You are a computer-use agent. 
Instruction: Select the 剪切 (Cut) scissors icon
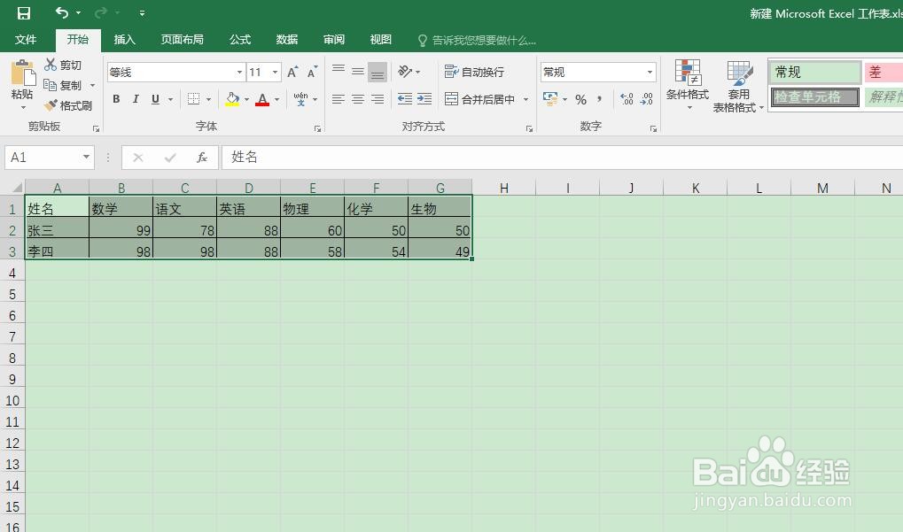[51, 64]
